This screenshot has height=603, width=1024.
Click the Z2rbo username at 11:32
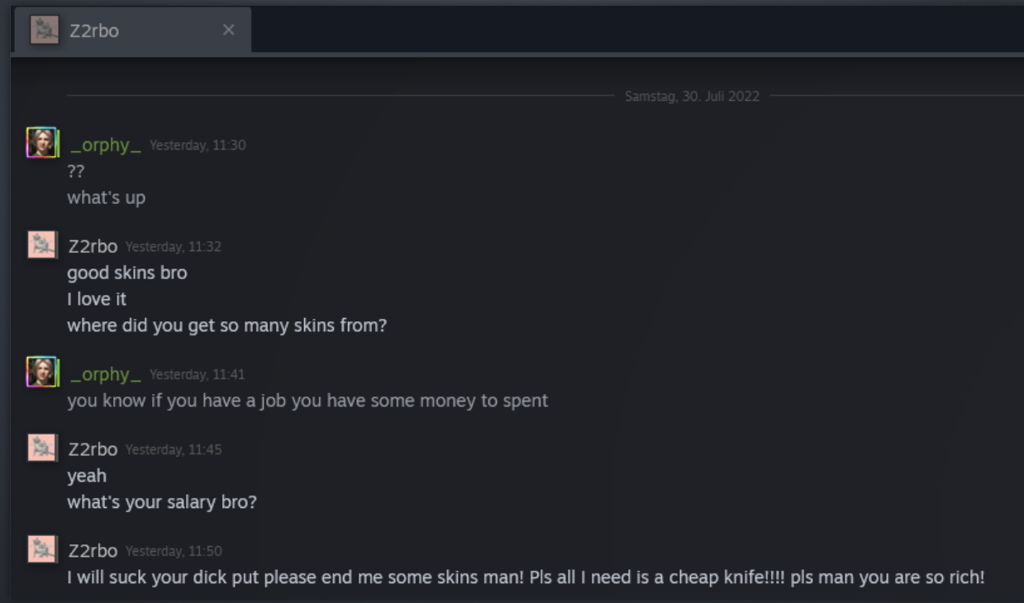(93, 246)
